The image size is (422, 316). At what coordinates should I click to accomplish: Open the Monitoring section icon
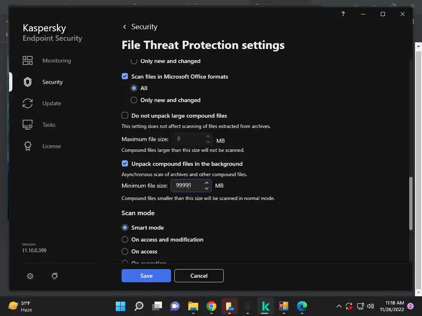click(28, 60)
